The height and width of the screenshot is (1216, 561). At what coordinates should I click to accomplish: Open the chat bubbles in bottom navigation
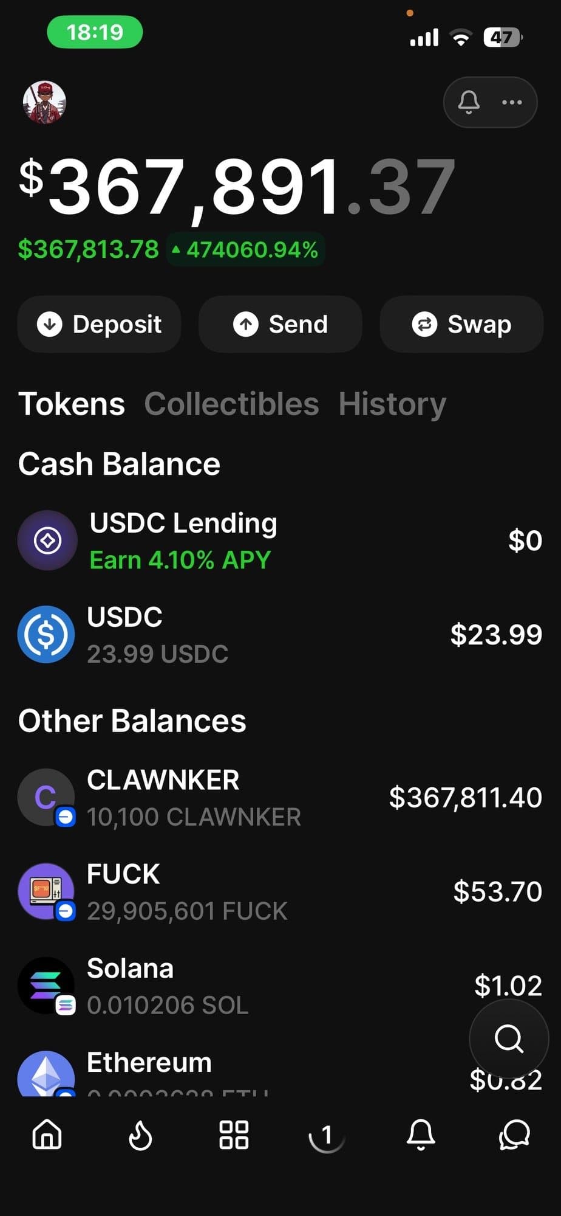coord(514,1135)
